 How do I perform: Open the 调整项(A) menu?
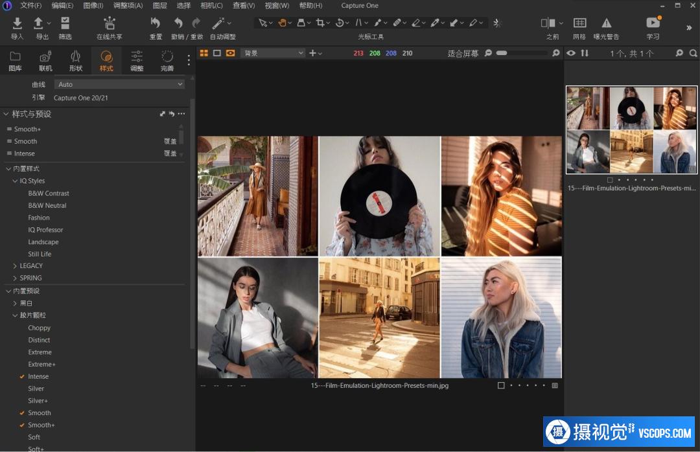[x=128, y=5]
